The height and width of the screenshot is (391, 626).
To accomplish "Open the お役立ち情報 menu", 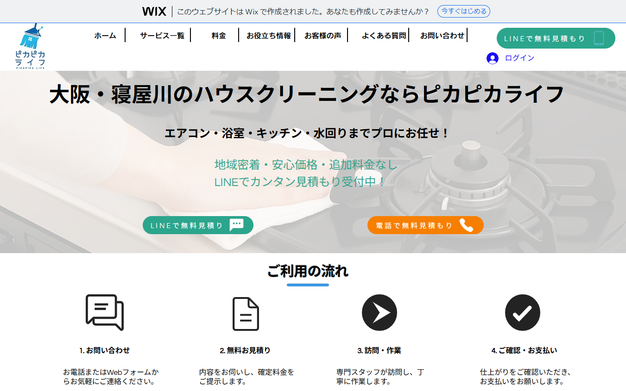I will (269, 36).
